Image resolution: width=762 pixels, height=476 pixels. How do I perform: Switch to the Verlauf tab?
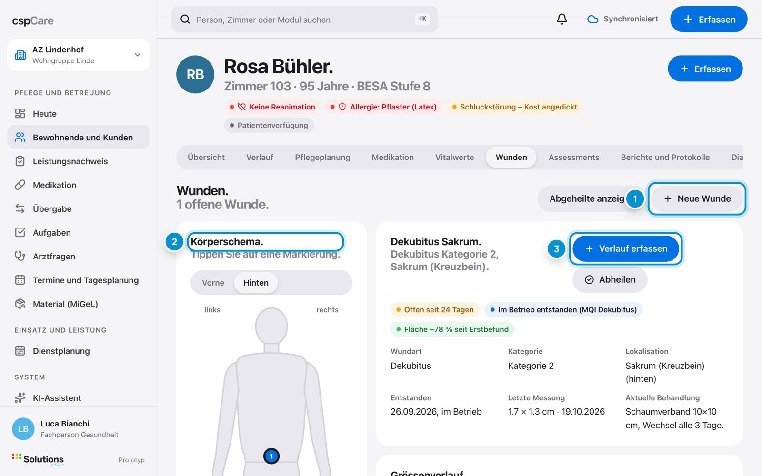[260, 157]
